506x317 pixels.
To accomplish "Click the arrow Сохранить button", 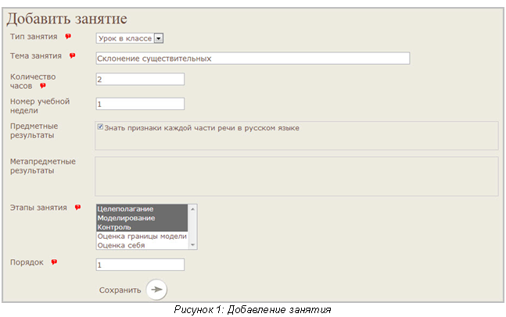I will pyautogui.click(x=156, y=290).
